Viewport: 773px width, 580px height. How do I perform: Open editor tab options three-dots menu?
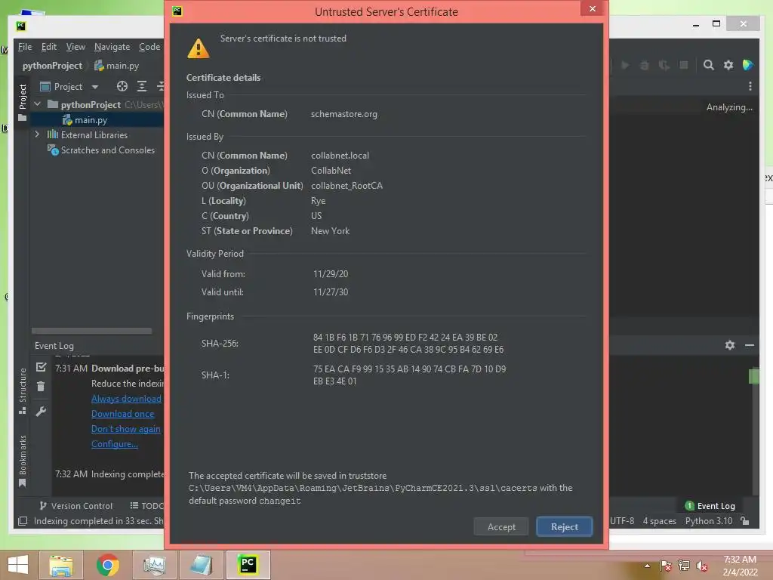(750, 86)
